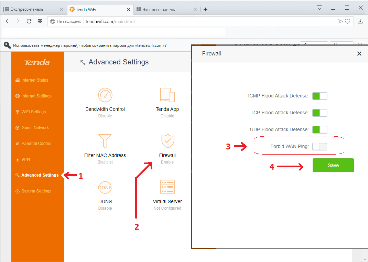Open the speed dial grid icon

pos(40,21)
